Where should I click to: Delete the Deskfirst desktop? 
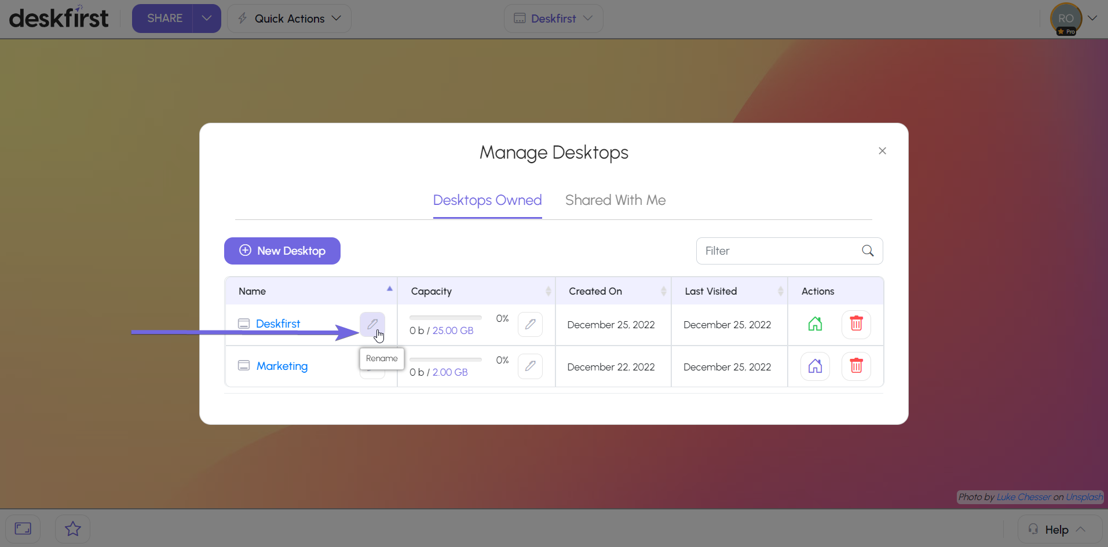tap(856, 324)
